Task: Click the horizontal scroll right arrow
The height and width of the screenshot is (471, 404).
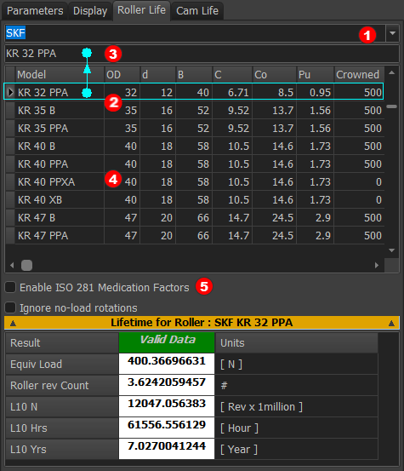Action: coord(377,265)
